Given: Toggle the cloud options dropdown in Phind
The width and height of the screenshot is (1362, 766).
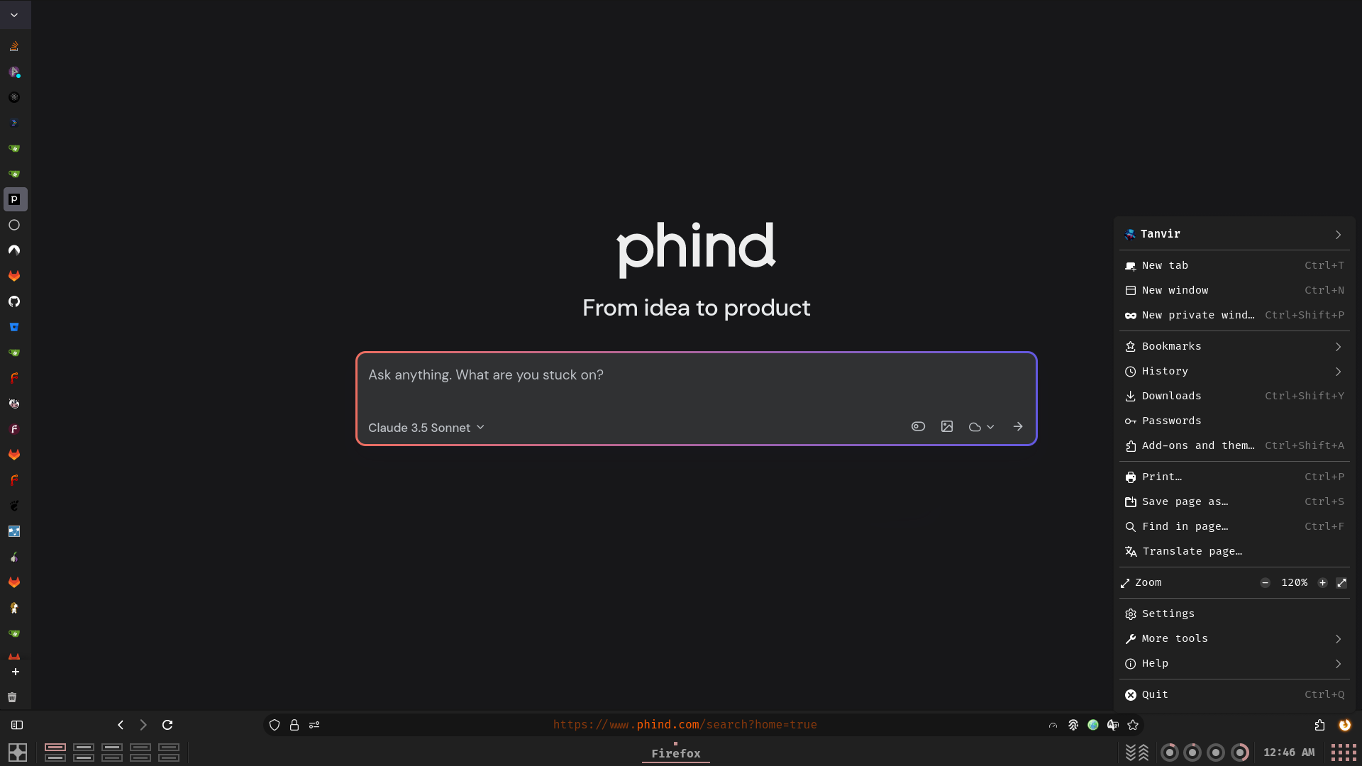Looking at the screenshot, I should pyautogui.click(x=981, y=428).
